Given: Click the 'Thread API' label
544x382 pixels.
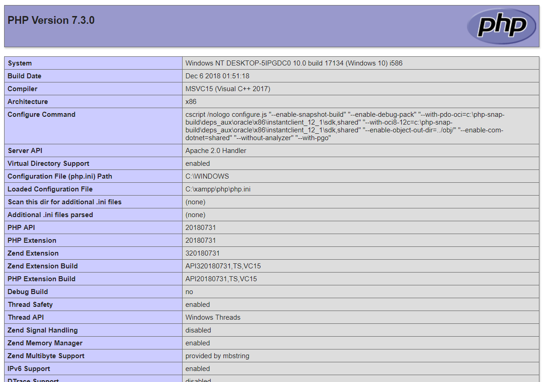Looking at the screenshot, I should [26, 317].
